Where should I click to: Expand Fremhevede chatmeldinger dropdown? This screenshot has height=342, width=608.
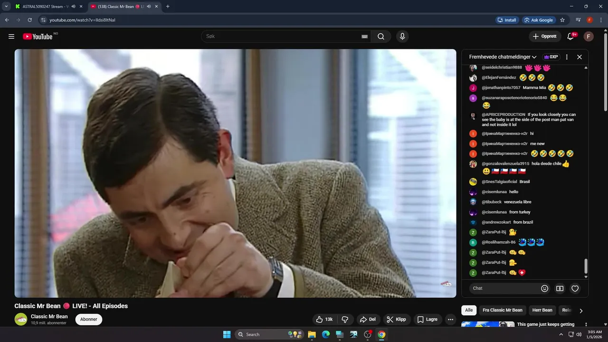(x=503, y=57)
